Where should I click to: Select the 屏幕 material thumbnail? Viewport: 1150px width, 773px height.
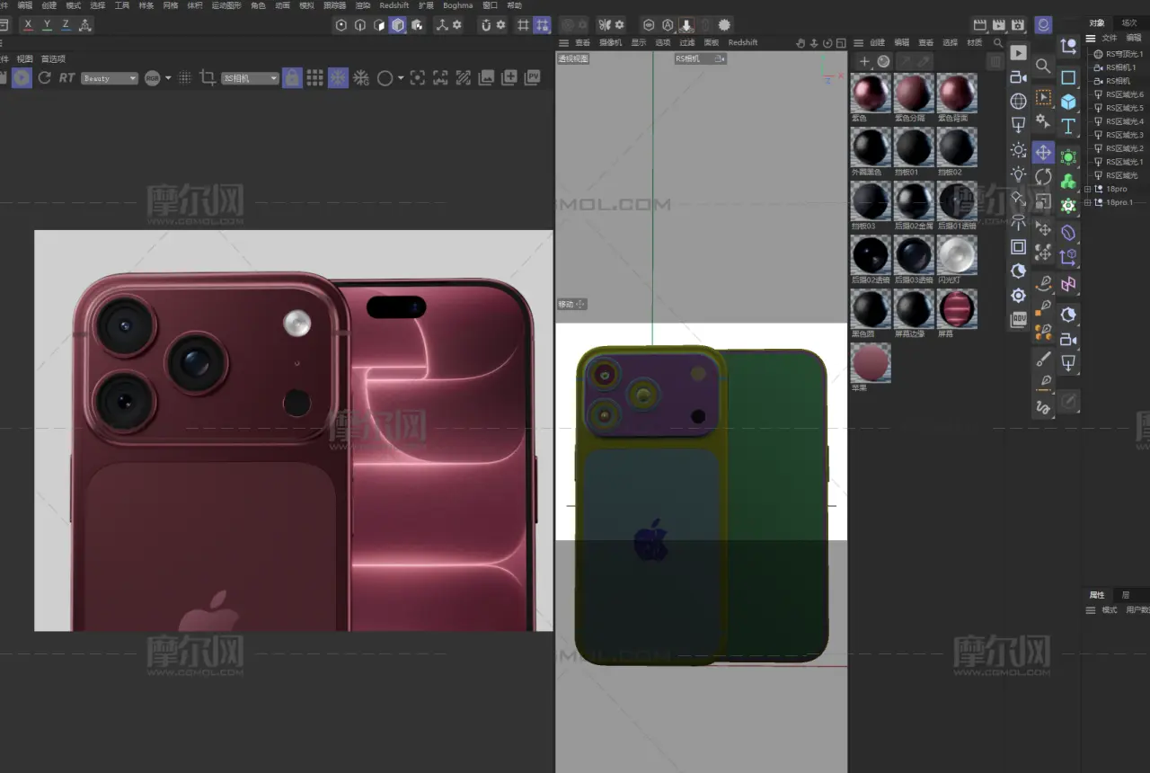tap(957, 309)
